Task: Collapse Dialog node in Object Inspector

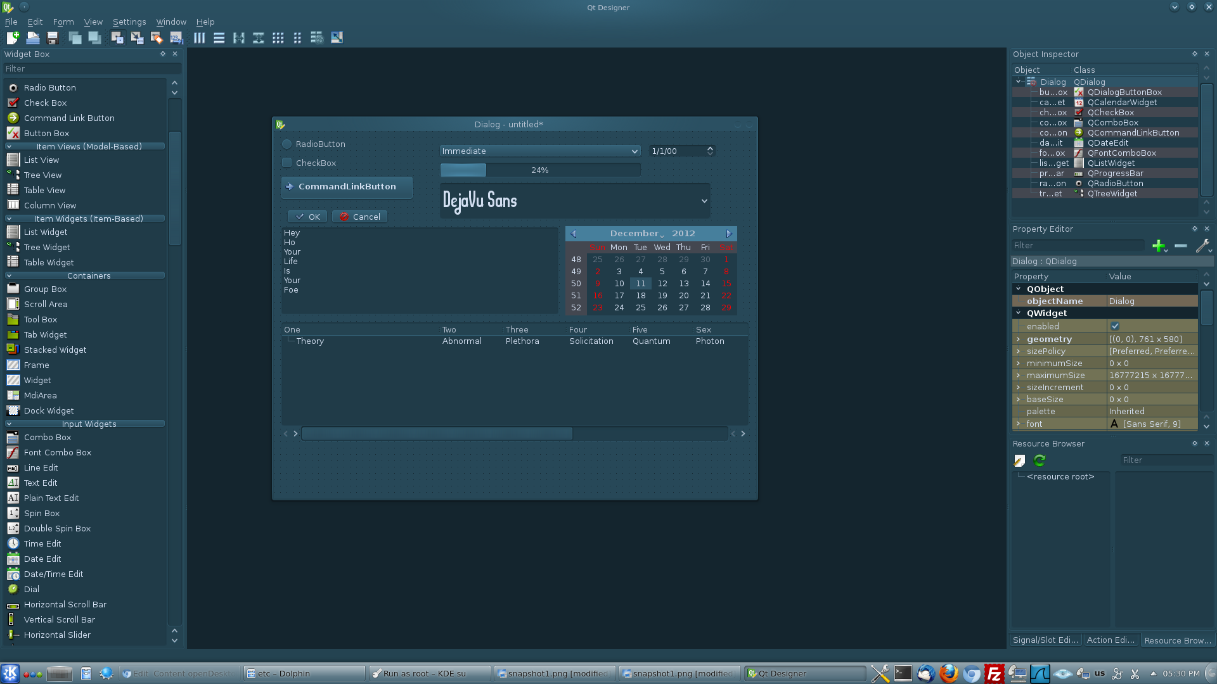Action: click(x=1018, y=82)
